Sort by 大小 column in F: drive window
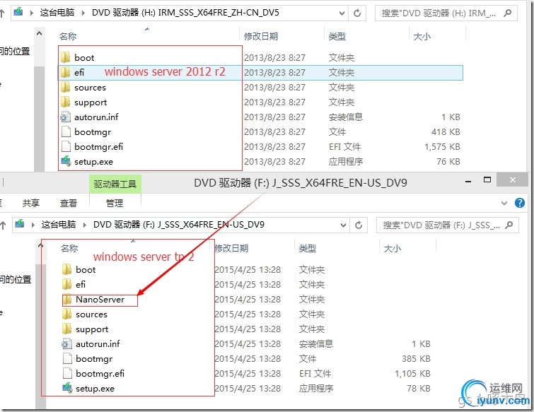Viewport: 534px width, 412px height. [392, 248]
